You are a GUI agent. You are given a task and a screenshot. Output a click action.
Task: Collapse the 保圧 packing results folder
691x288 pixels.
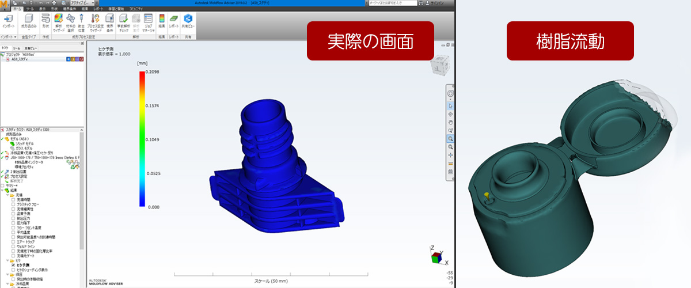[8, 274]
